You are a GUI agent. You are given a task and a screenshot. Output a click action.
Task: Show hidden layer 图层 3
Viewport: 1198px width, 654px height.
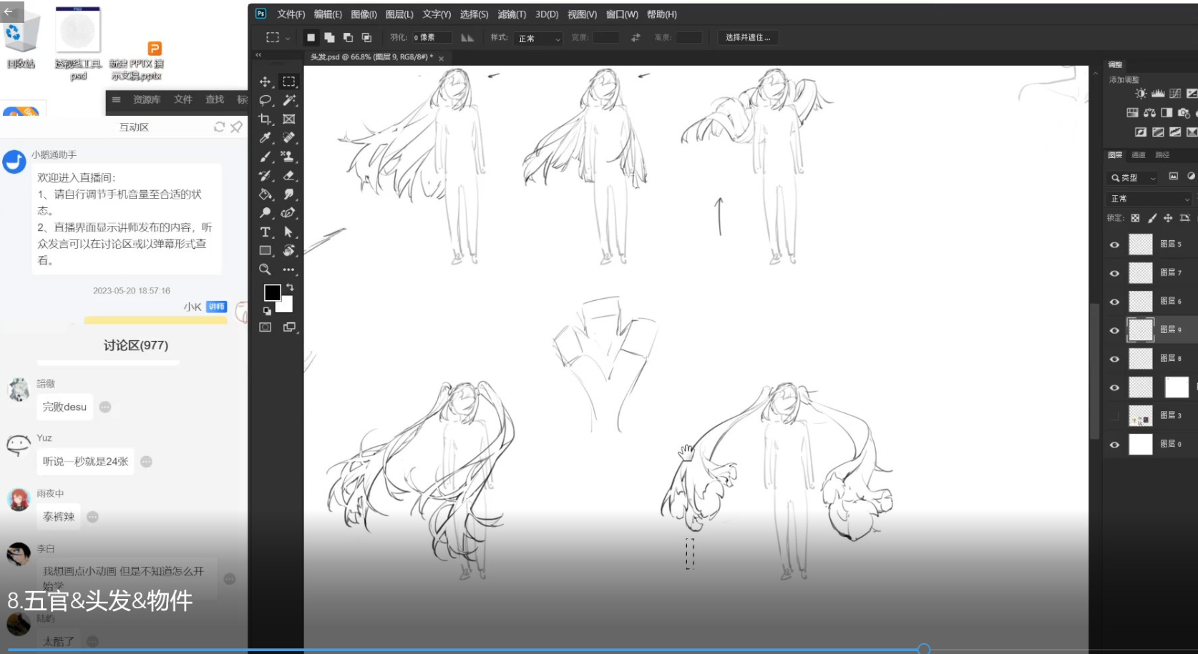(x=1114, y=416)
